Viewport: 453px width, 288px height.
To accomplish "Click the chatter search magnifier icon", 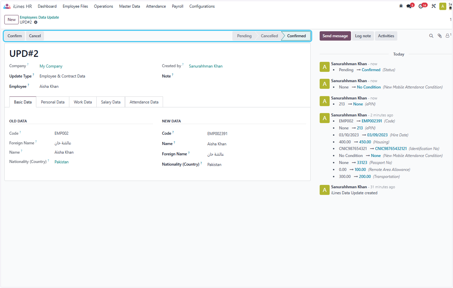I will tap(431, 36).
